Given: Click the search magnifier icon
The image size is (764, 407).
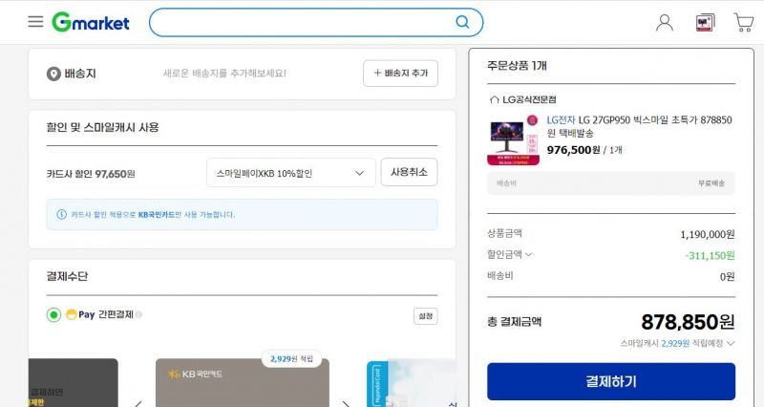Looking at the screenshot, I should point(462,22).
